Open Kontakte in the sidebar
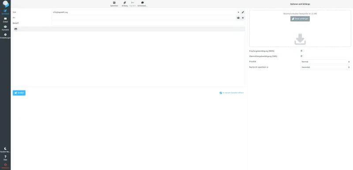The image size is (353, 170). pyautogui.click(x=5, y=28)
